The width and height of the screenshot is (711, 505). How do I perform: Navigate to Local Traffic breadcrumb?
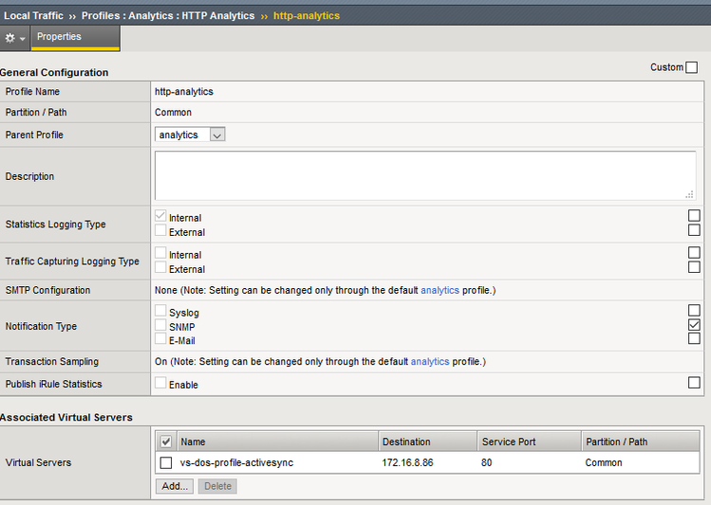coord(33,15)
